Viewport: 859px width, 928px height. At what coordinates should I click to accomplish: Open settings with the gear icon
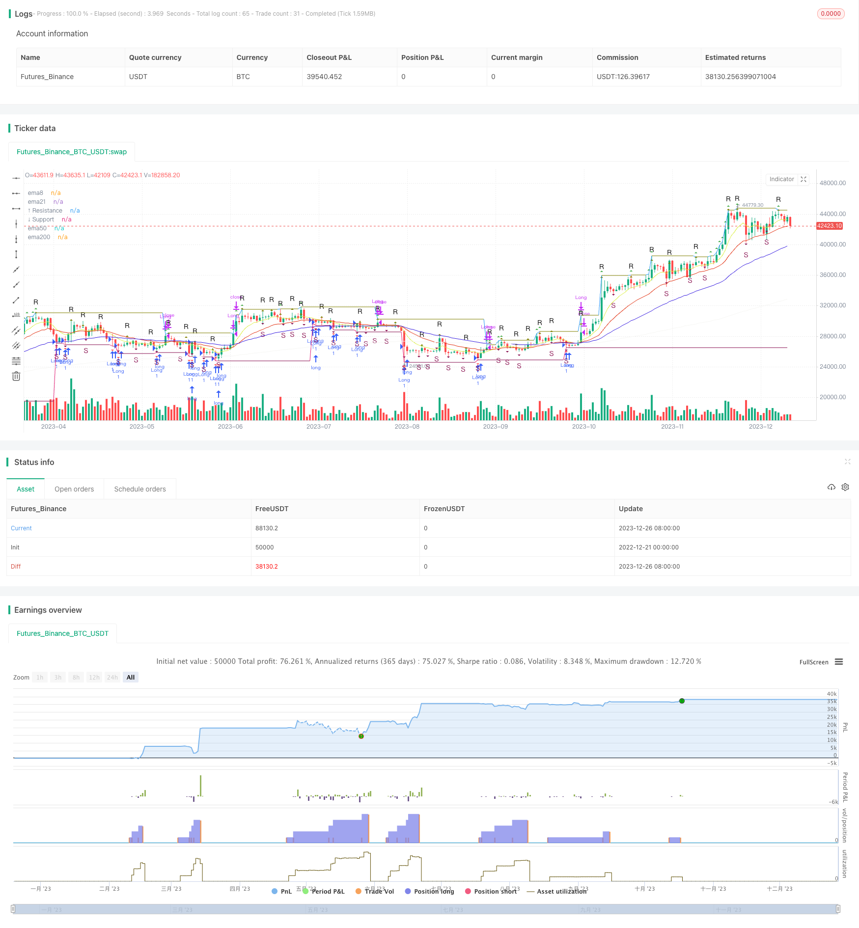[845, 487]
